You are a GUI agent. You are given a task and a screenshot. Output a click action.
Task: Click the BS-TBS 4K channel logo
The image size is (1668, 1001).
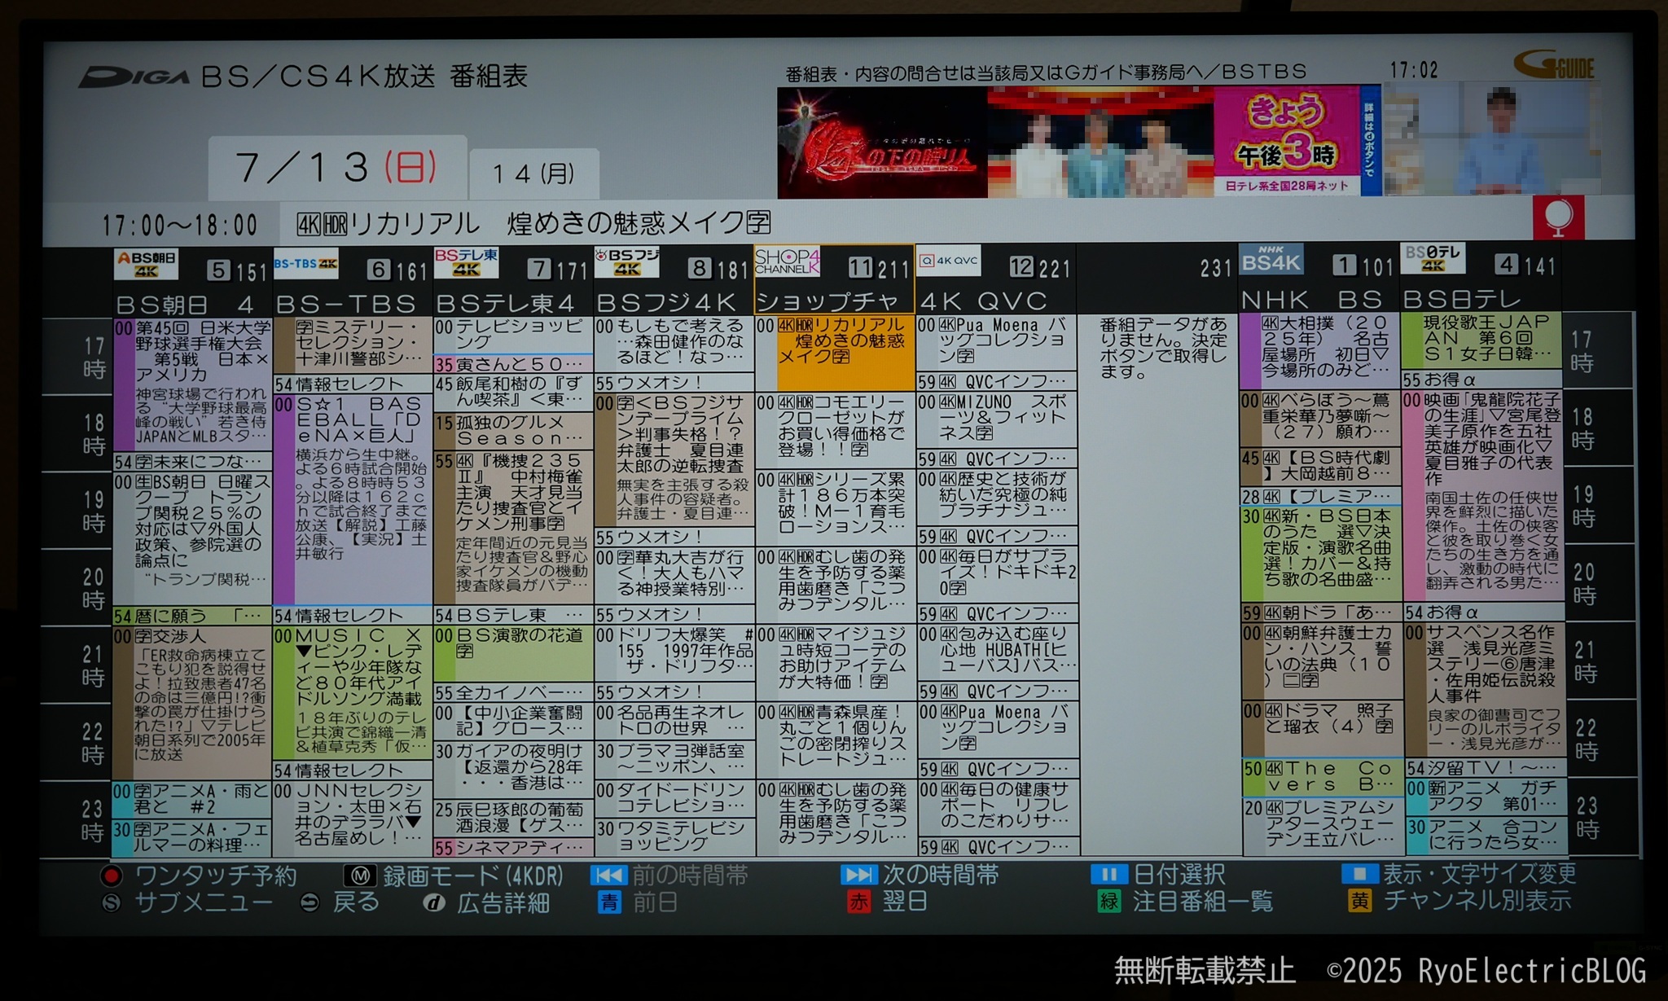[x=305, y=264]
